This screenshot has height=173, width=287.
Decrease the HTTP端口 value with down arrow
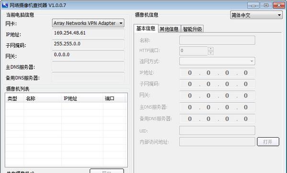211,53
